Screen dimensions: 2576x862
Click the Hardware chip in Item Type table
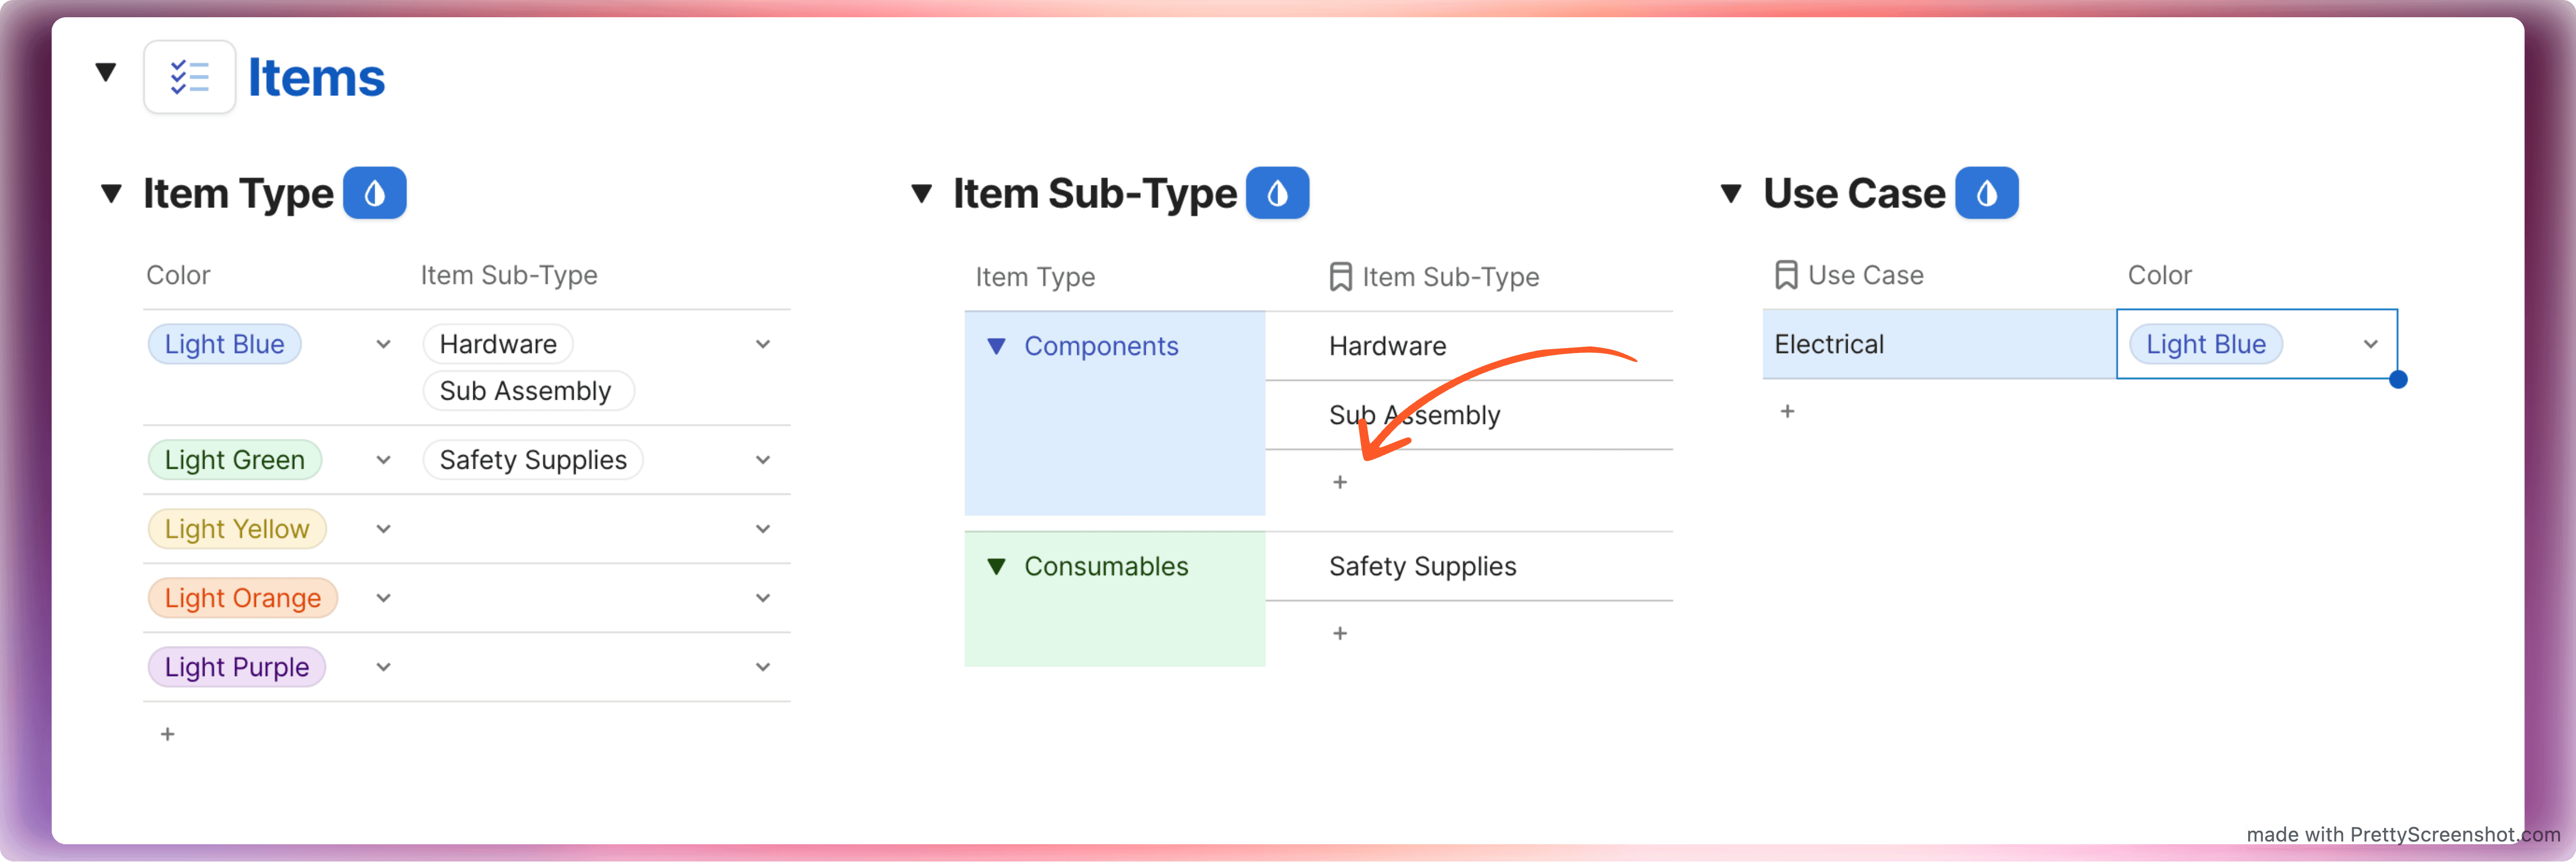coord(498,345)
